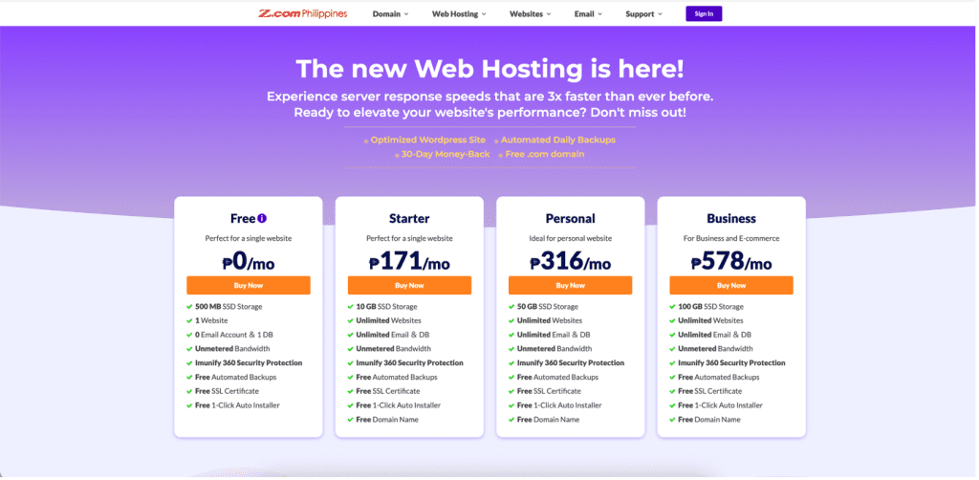Click the green check beside '10 GB SSD Storage'
The width and height of the screenshot is (979, 480).
[350, 307]
